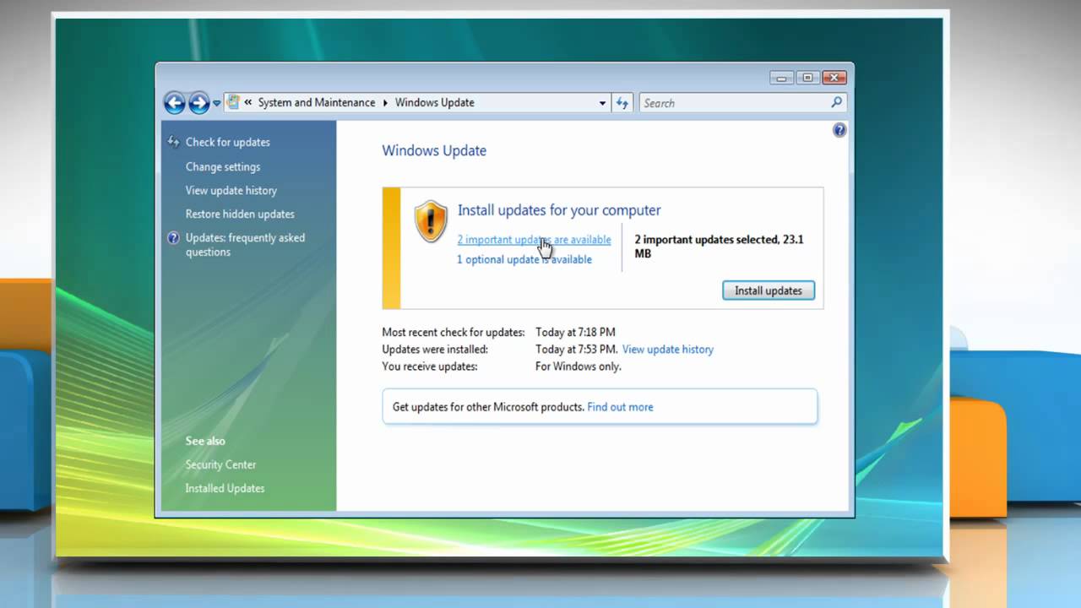Click the FAQ help icon in sidebar

174,238
